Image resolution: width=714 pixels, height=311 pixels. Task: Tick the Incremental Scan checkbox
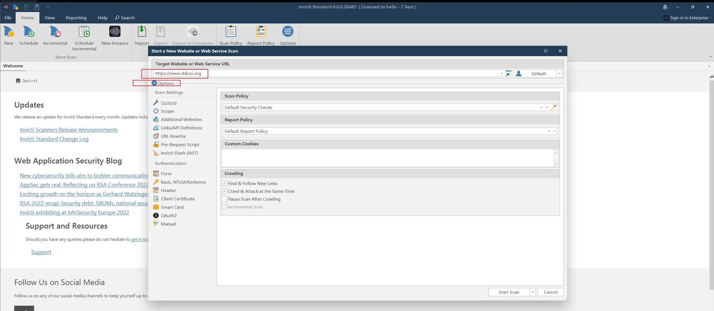pyautogui.click(x=224, y=207)
